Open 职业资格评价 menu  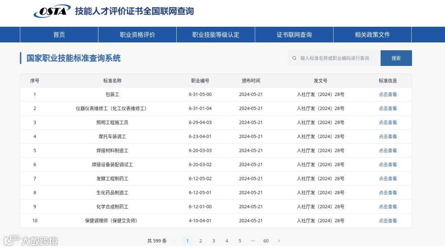coord(137,35)
